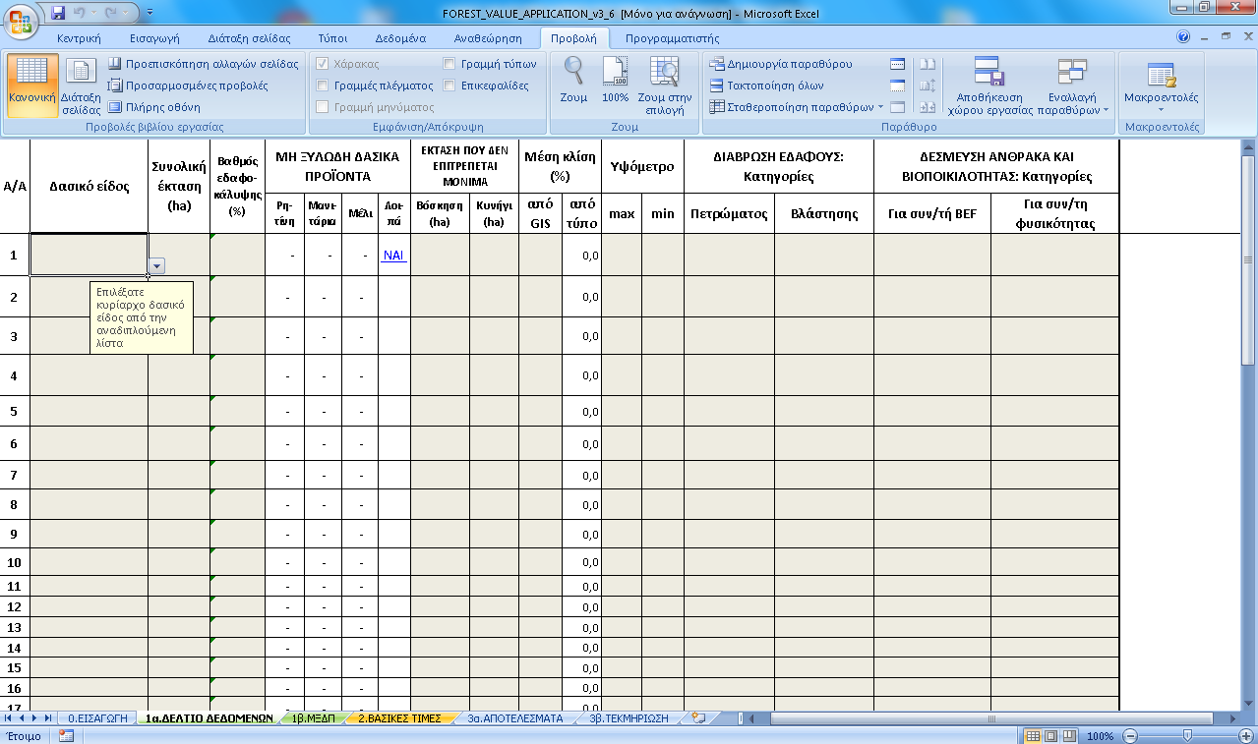
Task: Click the hide window icon
Action: point(896,86)
